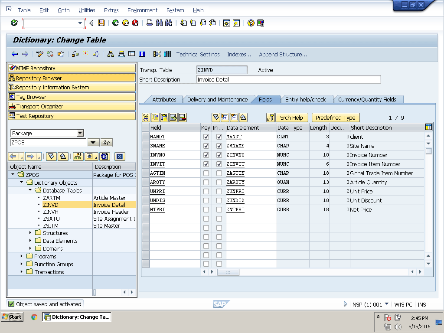Click the yellow Help question mark icon
This screenshot has height=333, width=444.
251,23
